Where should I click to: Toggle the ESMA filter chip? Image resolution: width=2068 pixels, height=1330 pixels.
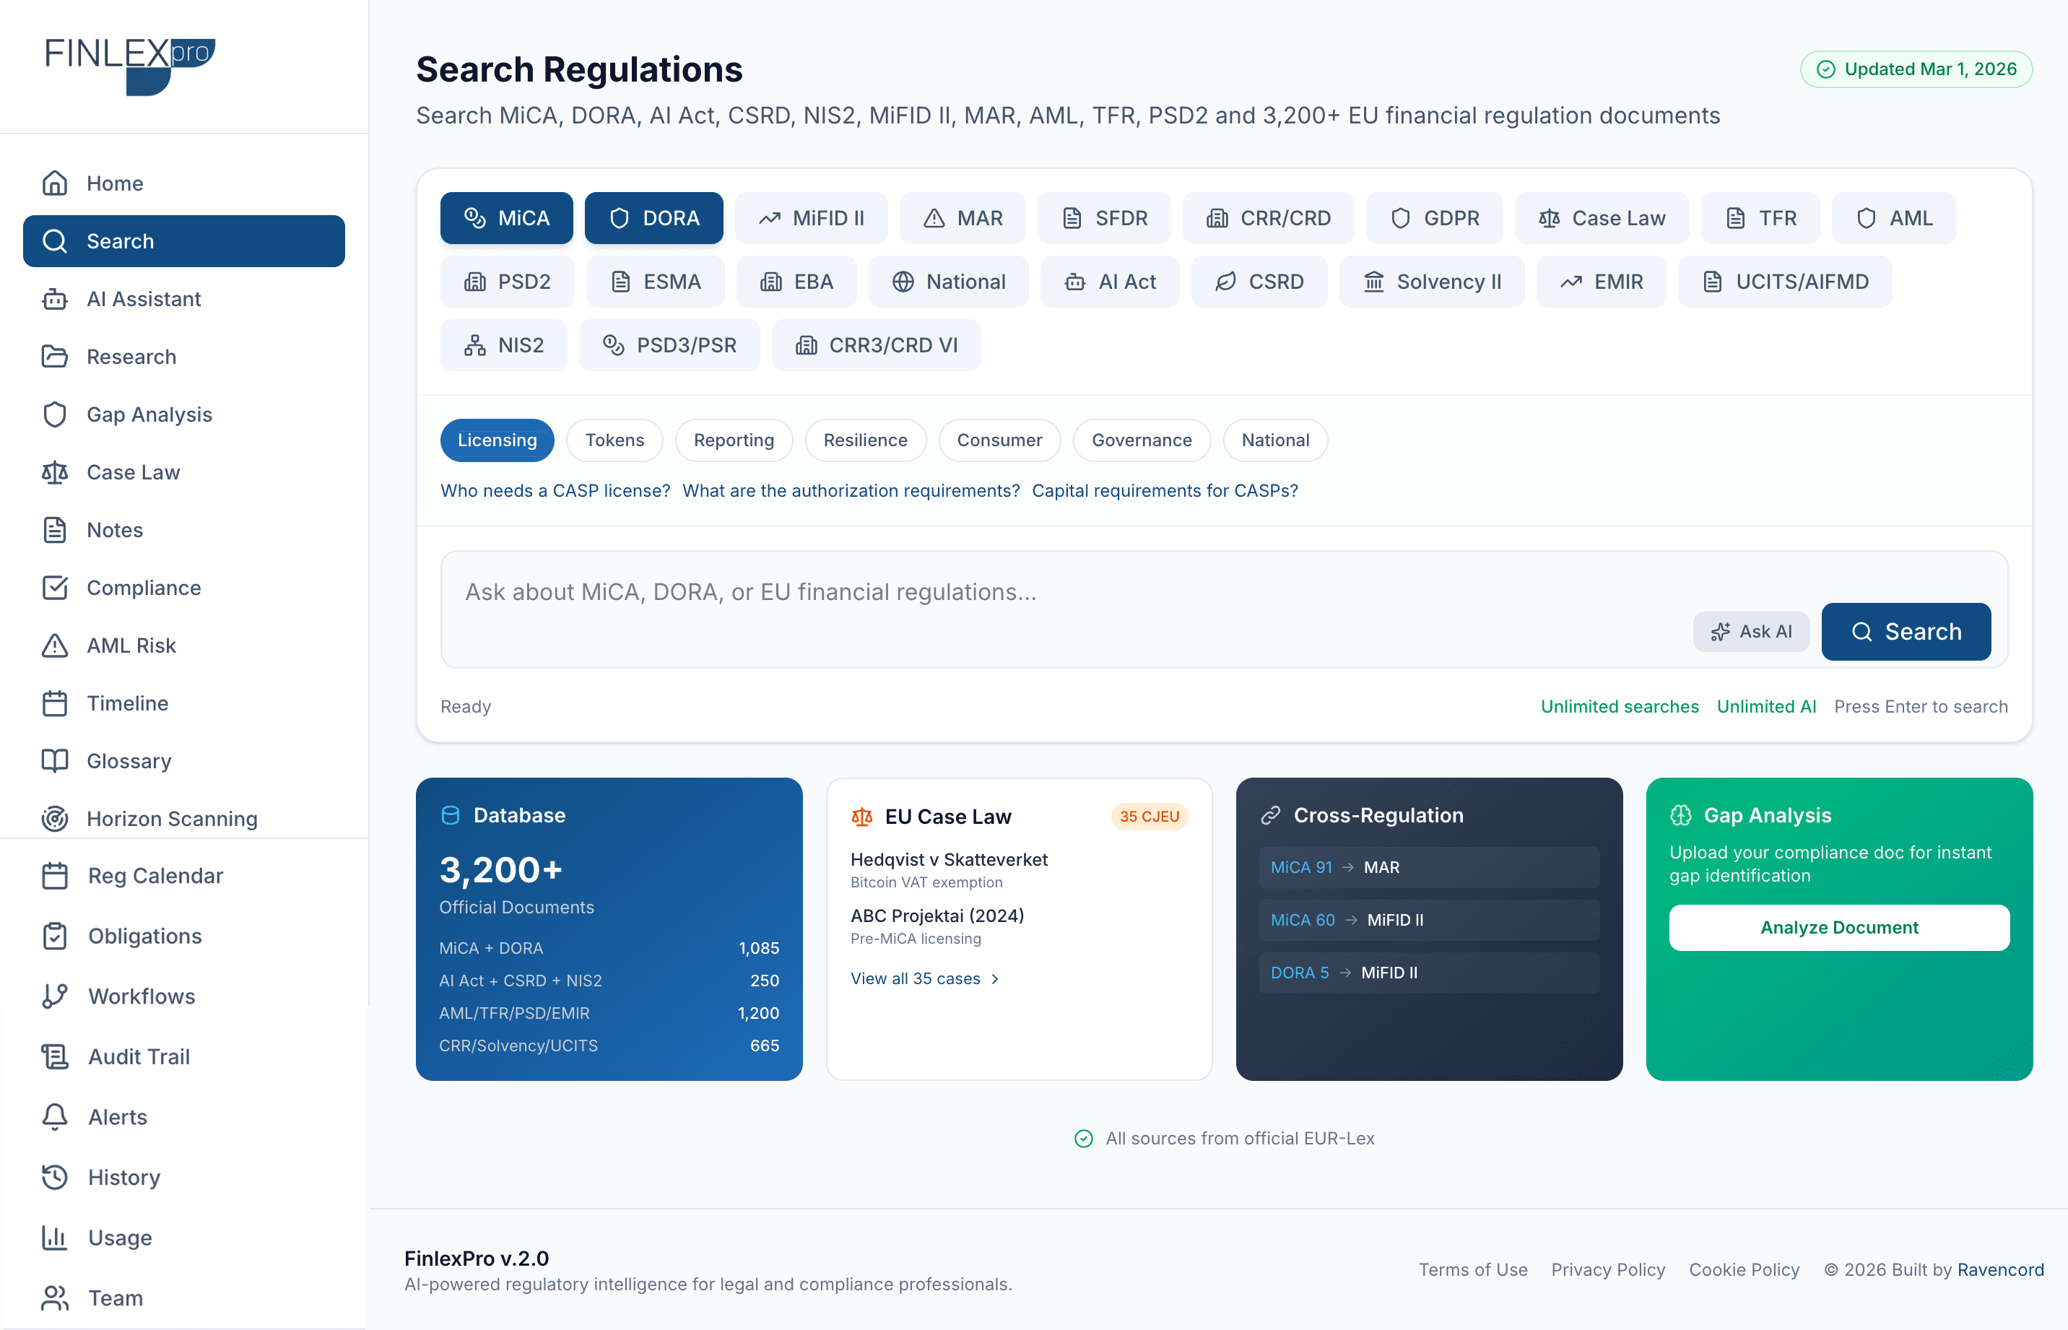[x=654, y=282]
